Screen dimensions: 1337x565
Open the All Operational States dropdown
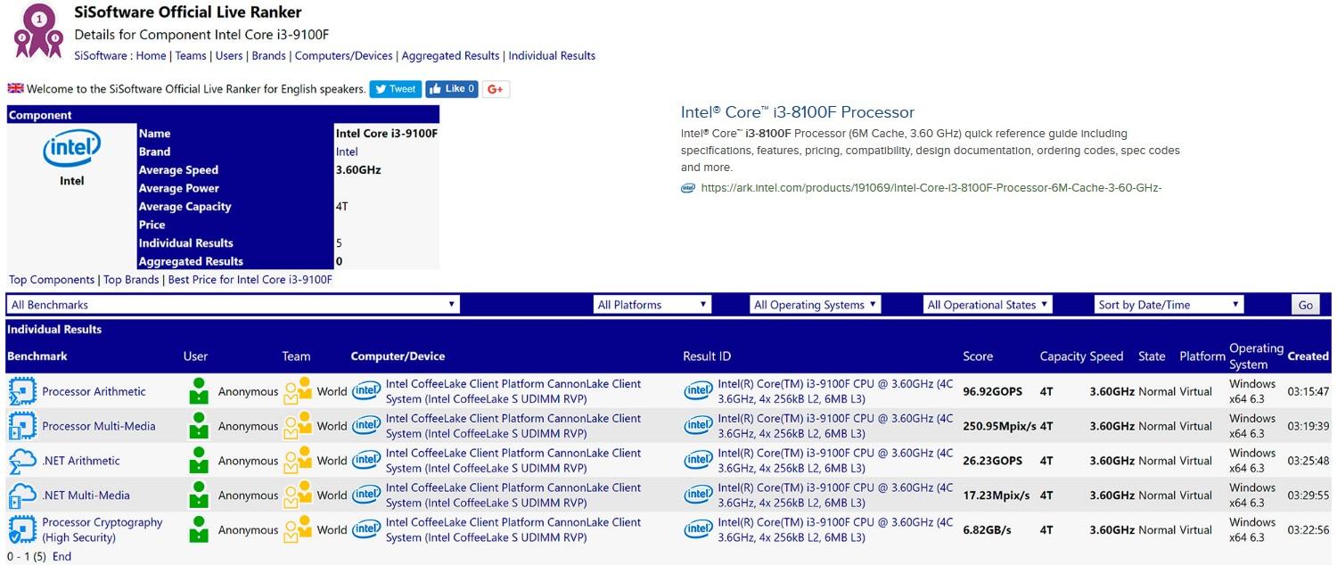point(988,305)
